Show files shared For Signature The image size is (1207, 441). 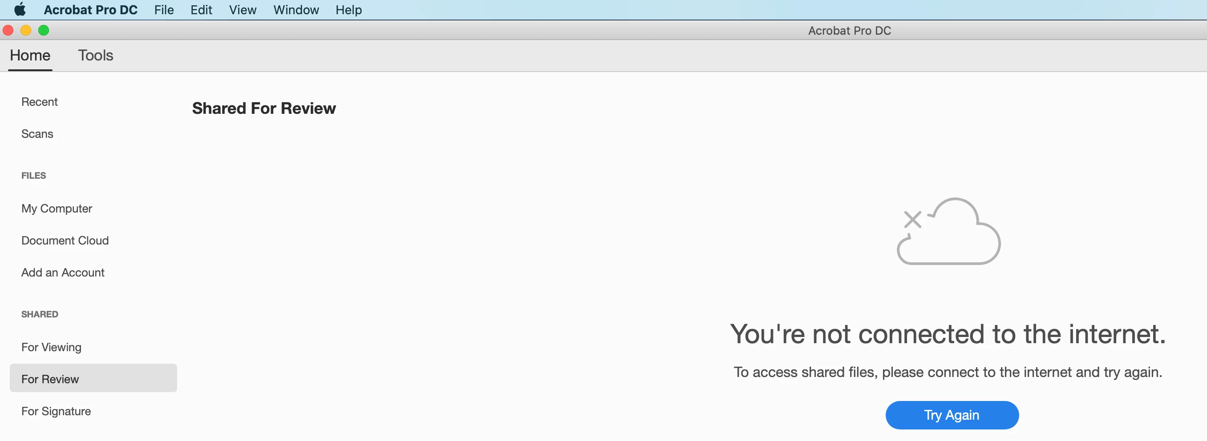[x=56, y=411]
